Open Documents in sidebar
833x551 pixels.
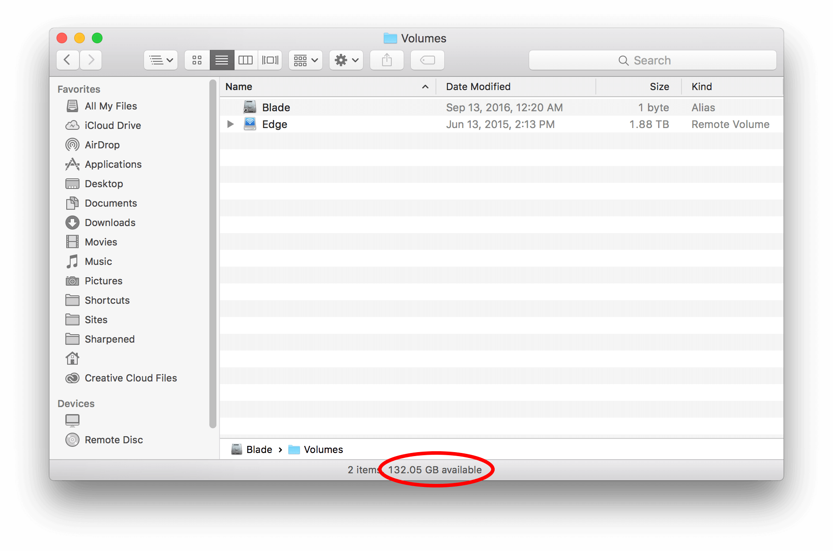pos(101,203)
